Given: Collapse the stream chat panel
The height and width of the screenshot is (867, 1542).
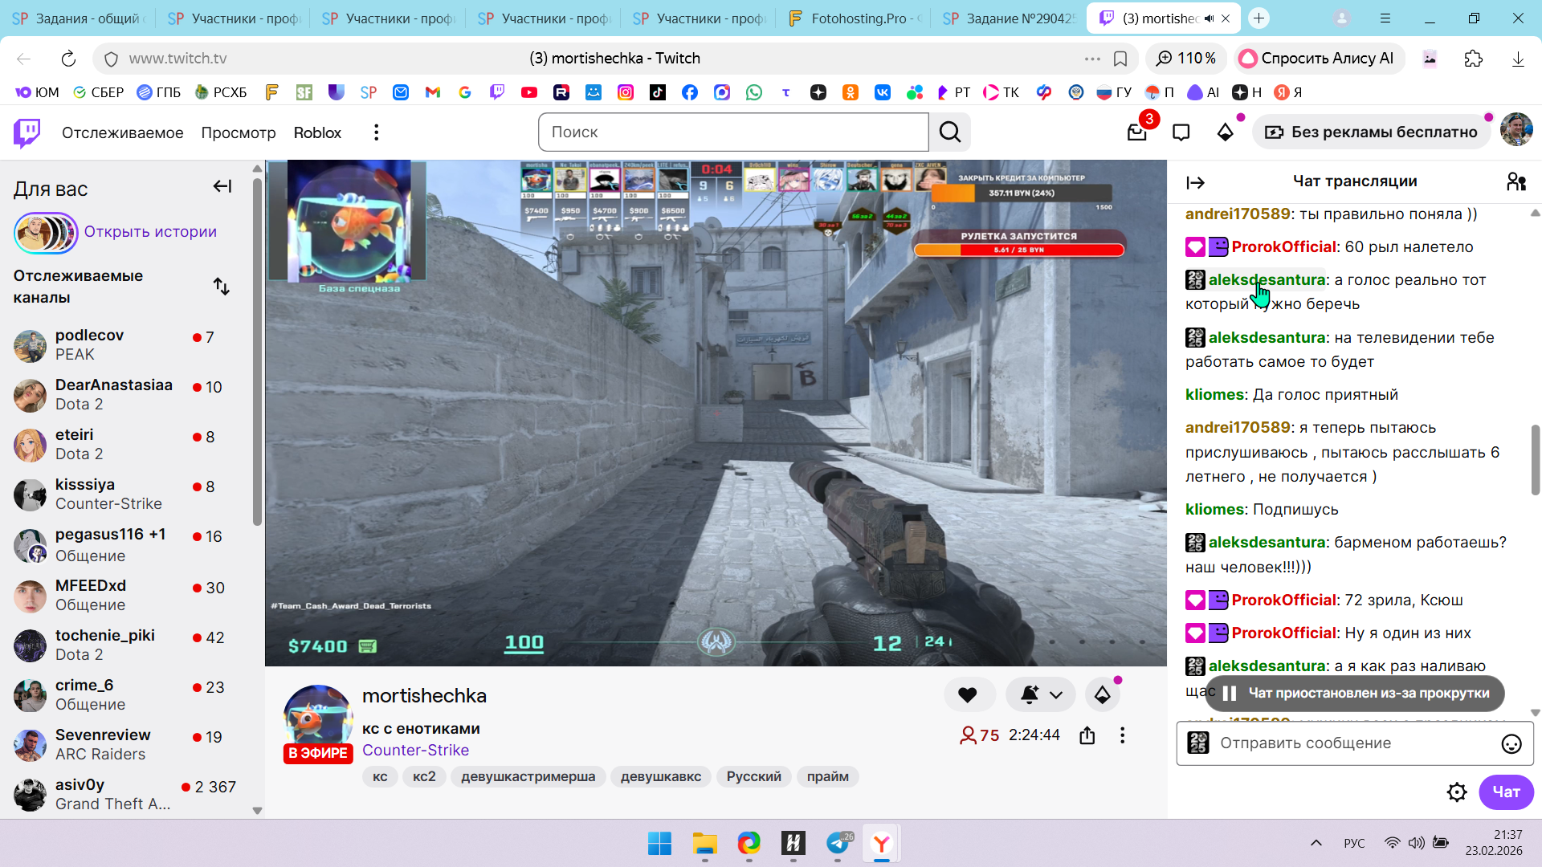Looking at the screenshot, I should (x=1195, y=182).
